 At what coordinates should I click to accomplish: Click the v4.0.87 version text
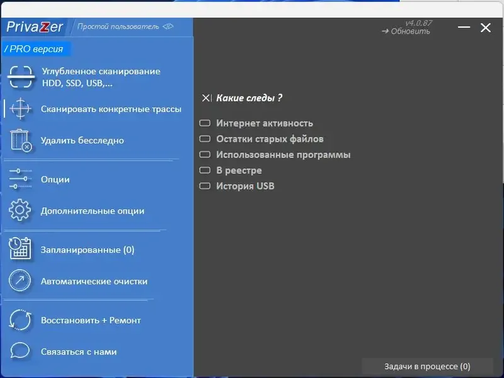(x=418, y=23)
